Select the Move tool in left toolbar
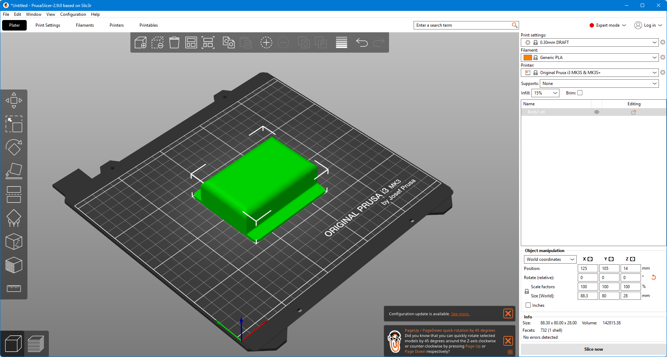Image resolution: width=667 pixels, height=357 pixels. pyautogui.click(x=14, y=100)
